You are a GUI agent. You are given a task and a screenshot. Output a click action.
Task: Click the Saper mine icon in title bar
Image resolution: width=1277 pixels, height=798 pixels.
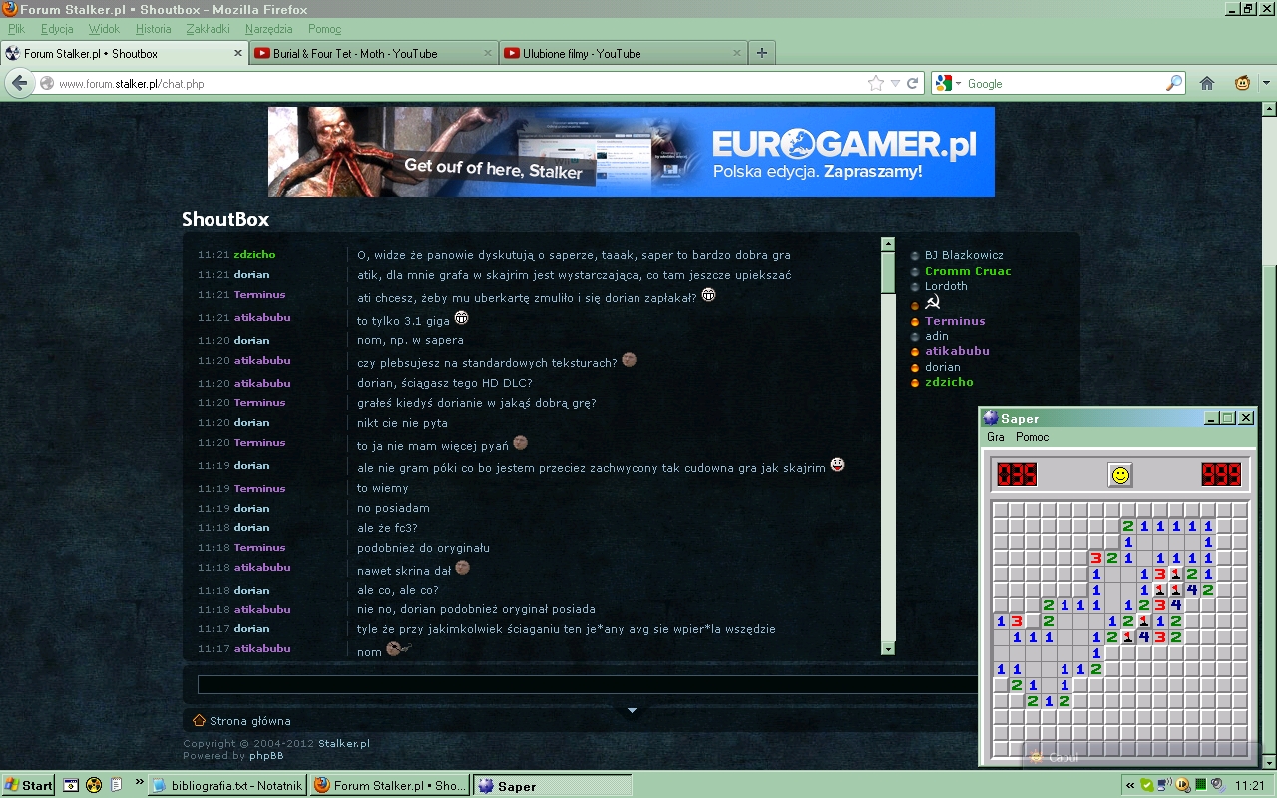point(991,418)
